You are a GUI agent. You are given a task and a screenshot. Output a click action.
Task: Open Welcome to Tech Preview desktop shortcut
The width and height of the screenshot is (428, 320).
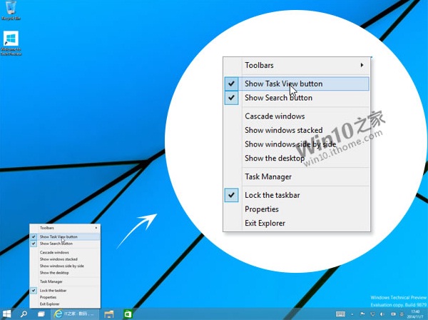tap(11, 43)
